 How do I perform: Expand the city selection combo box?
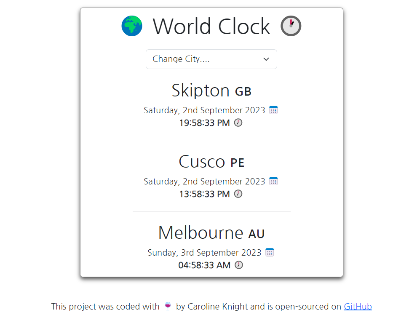pos(211,59)
